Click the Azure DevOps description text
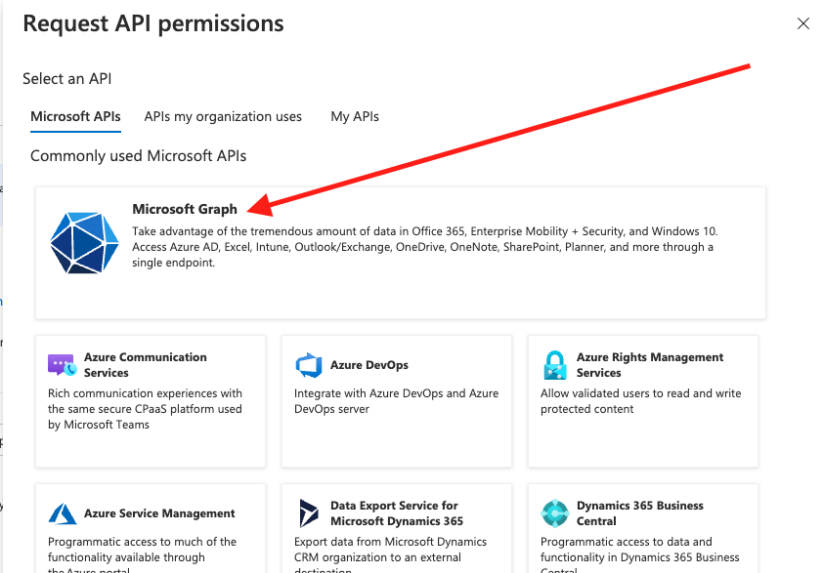This screenshot has height=573, width=823. pos(396,401)
